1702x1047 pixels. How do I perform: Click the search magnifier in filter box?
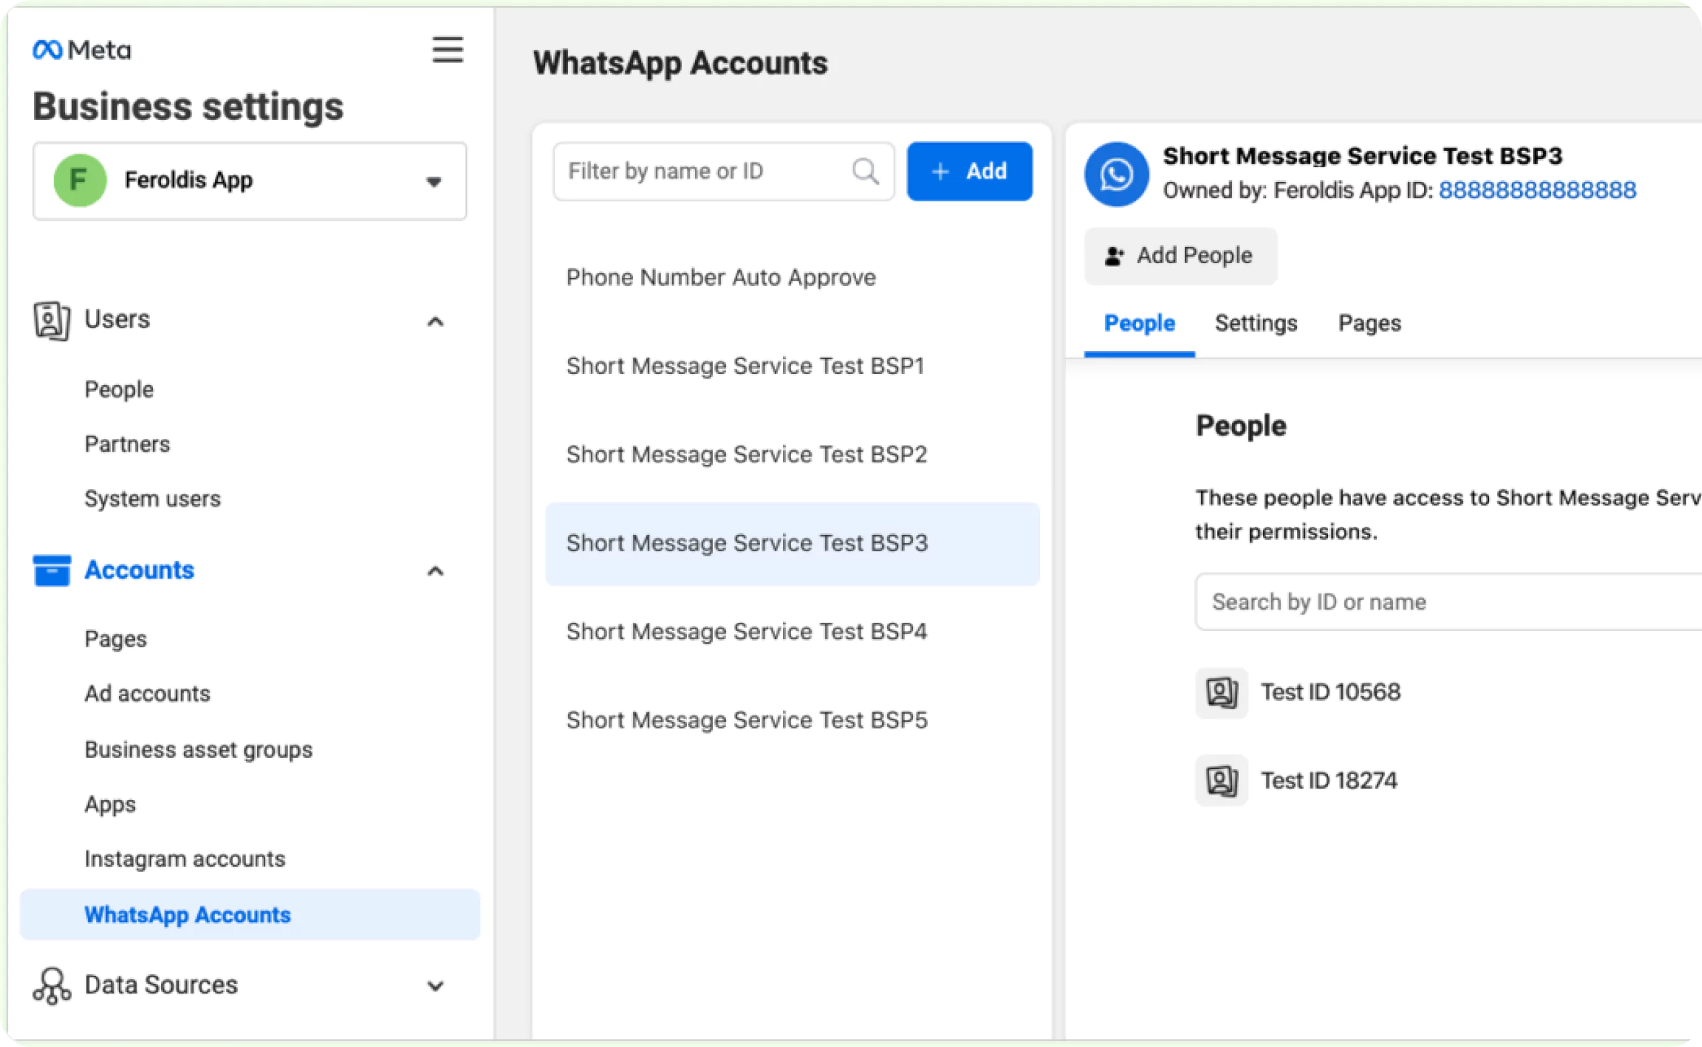[865, 171]
